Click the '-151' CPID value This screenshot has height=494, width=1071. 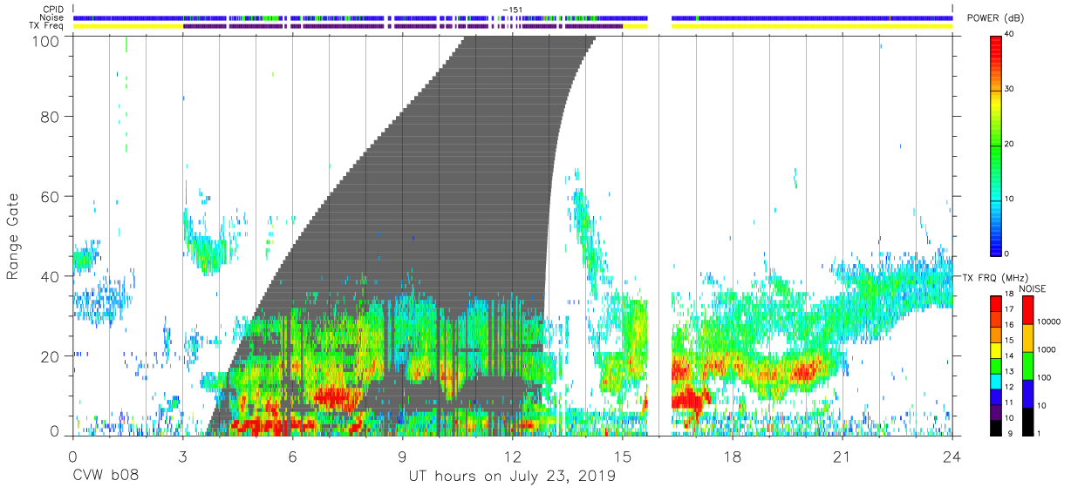(512, 10)
